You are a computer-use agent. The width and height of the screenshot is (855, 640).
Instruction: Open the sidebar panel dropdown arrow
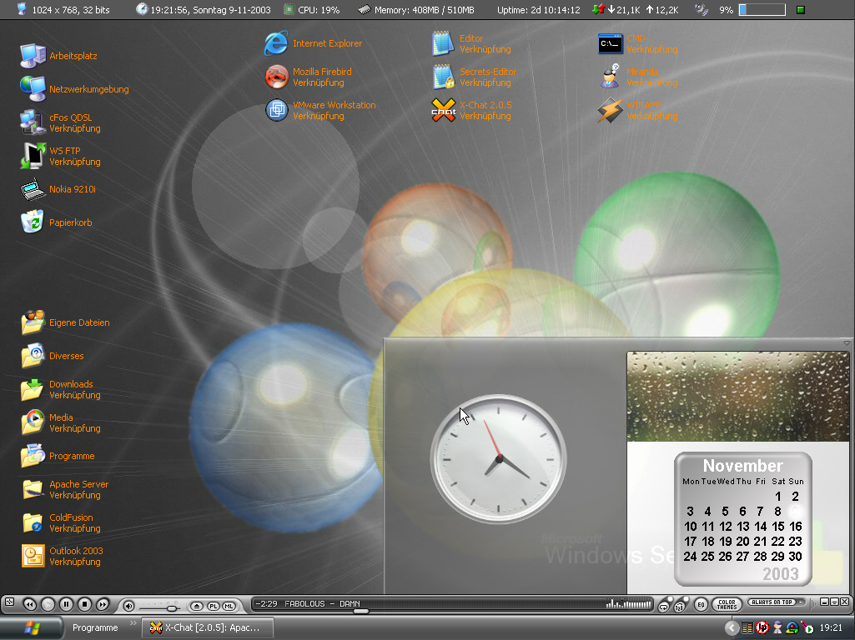point(847,343)
